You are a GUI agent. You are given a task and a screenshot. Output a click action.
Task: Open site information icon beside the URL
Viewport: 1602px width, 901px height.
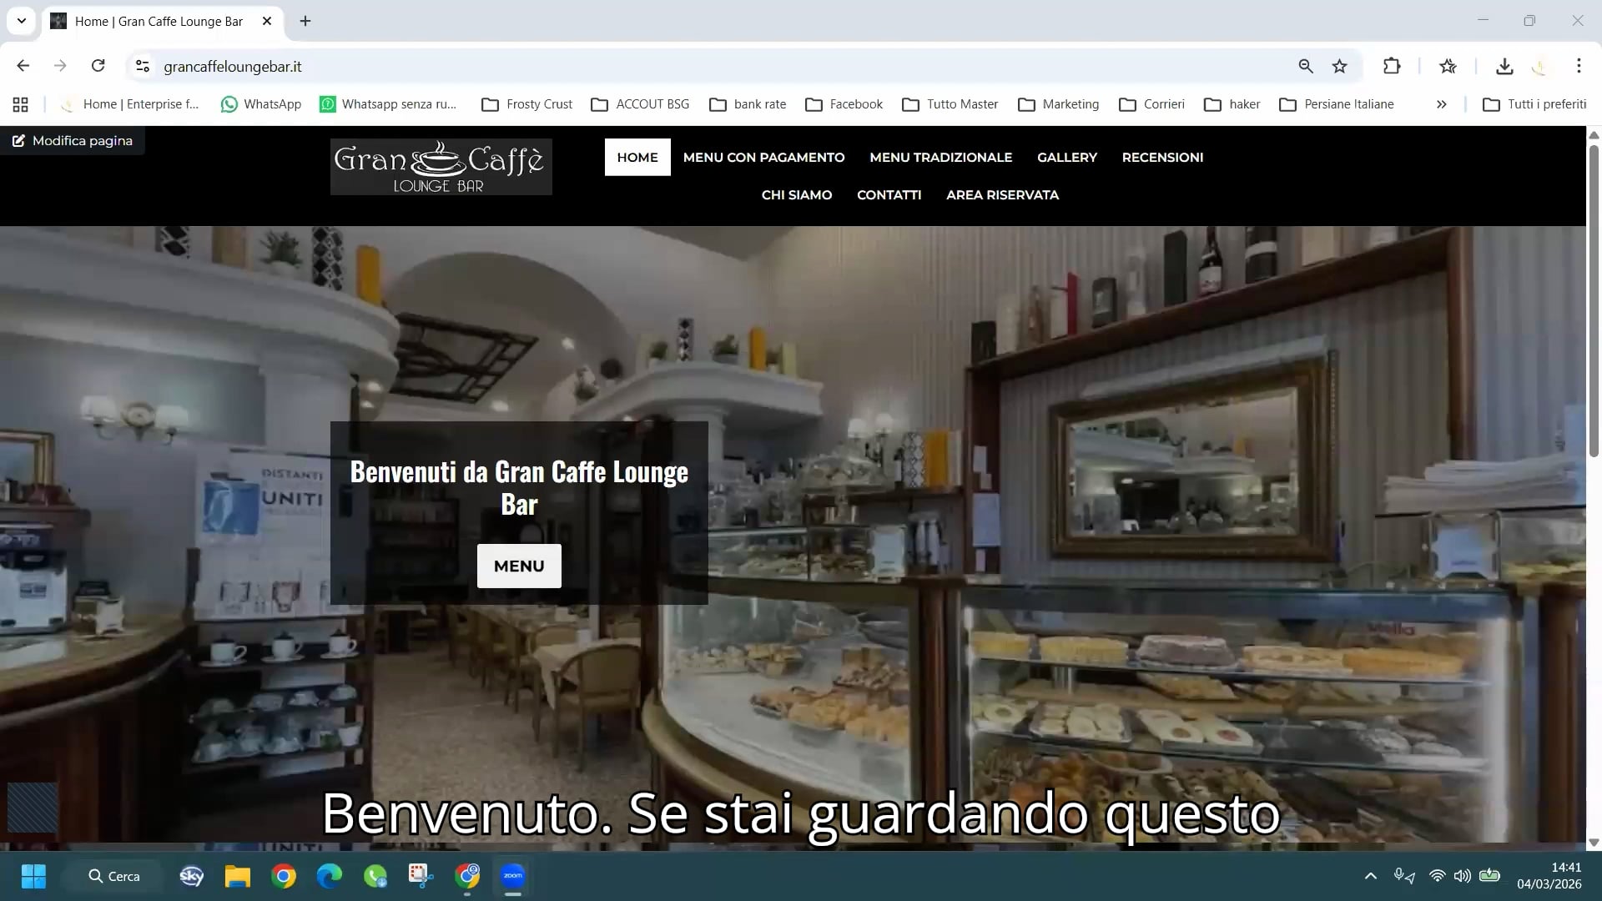(x=143, y=66)
